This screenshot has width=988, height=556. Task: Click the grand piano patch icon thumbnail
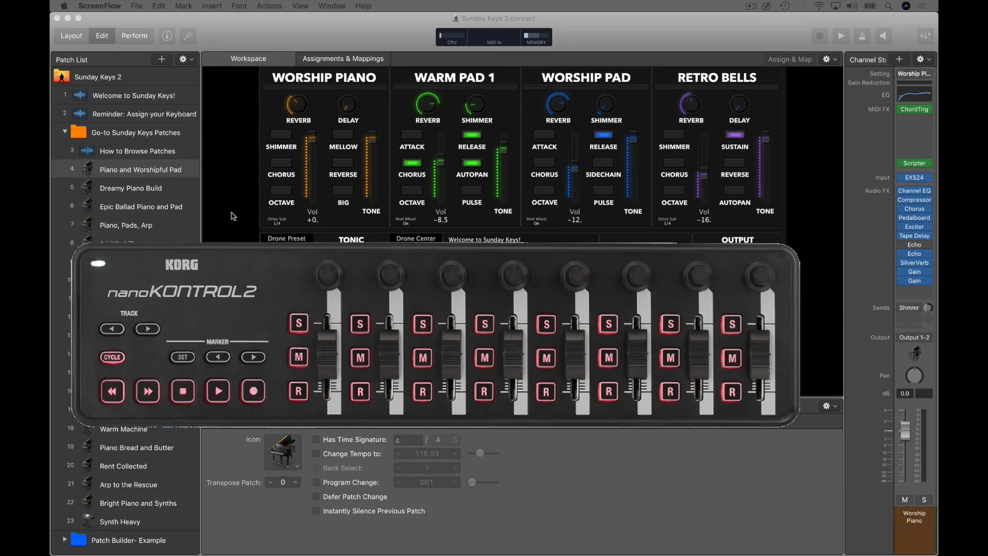[x=283, y=451]
